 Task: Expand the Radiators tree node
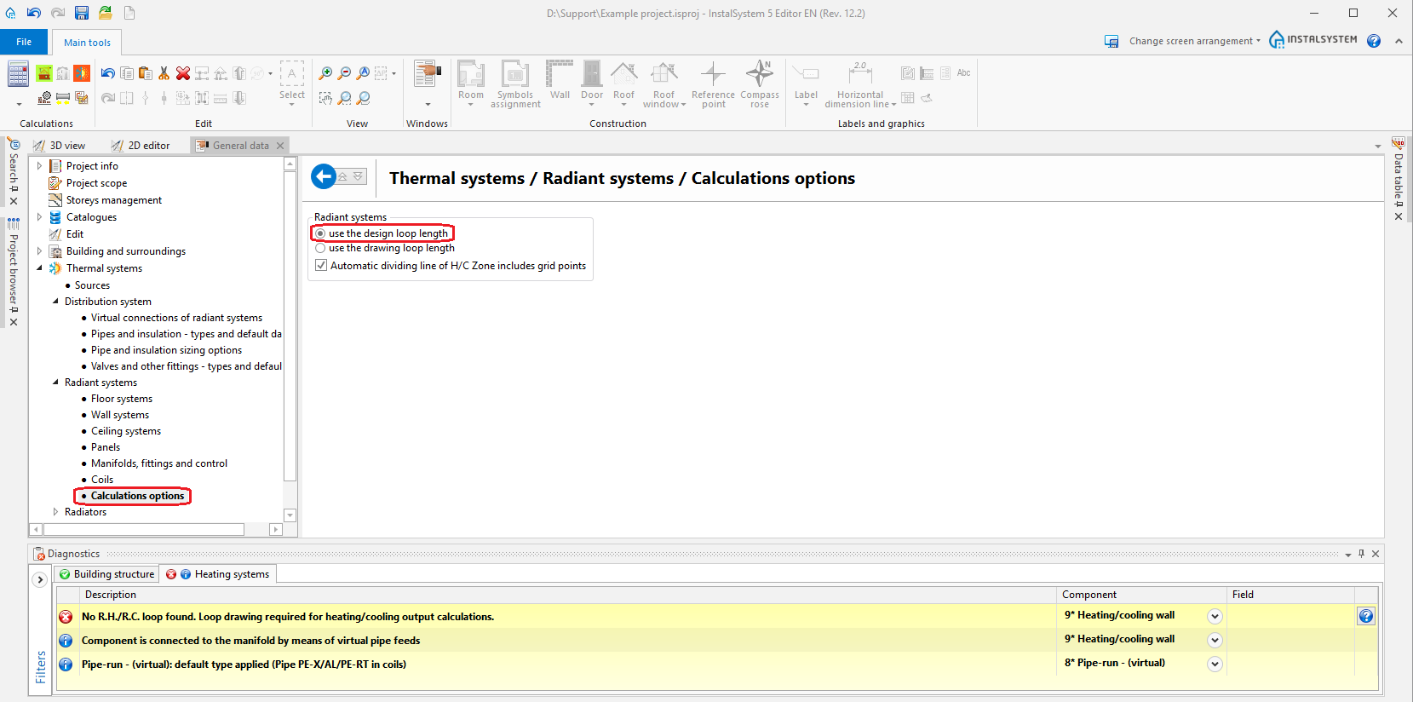tap(56, 512)
